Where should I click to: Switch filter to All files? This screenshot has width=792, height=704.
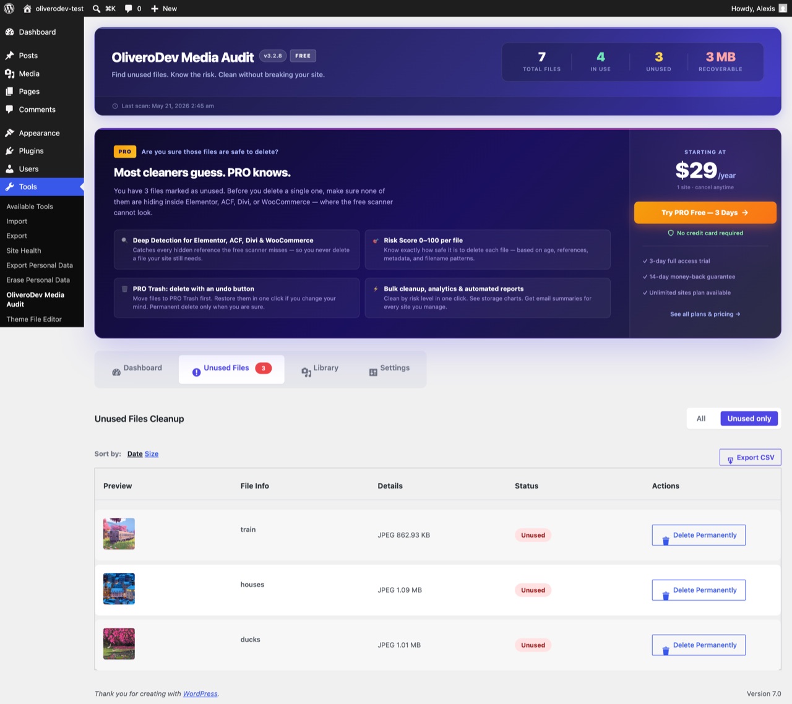coord(701,419)
